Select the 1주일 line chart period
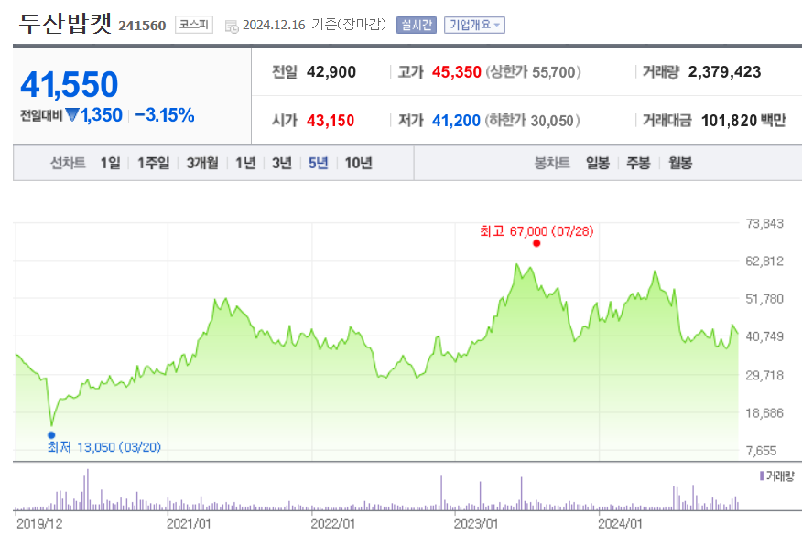Image resolution: width=802 pixels, height=534 pixels. (154, 163)
